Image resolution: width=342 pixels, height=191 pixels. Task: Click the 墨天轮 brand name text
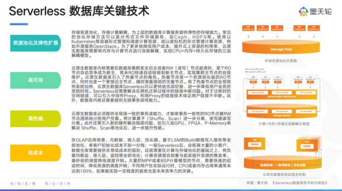coord(321,12)
